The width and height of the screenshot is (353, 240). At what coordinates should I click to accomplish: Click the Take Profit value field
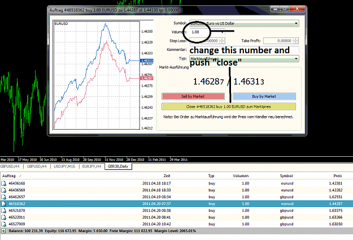point(278,41)
